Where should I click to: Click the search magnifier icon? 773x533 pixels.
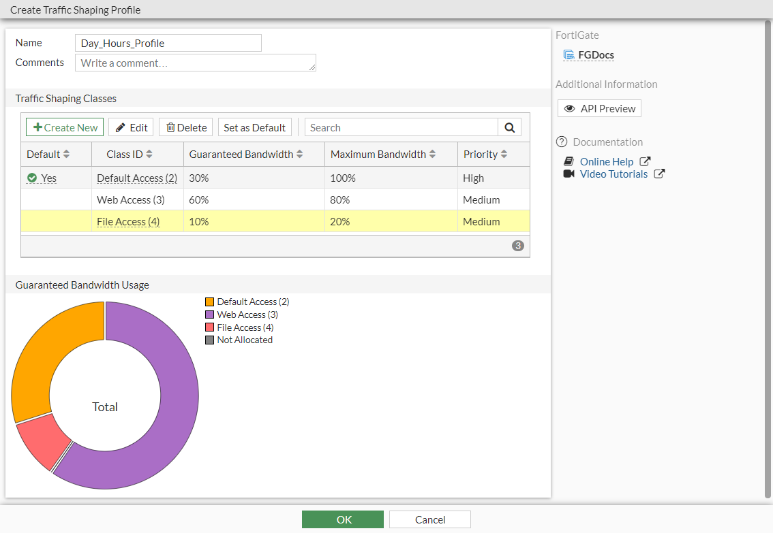pyautogui.click(x=509, y=127)
